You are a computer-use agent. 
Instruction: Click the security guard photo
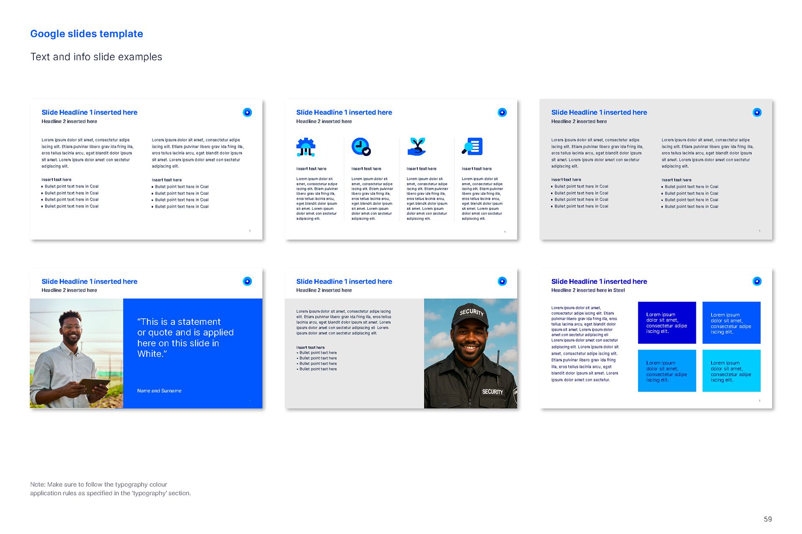[x=470, y=353]
